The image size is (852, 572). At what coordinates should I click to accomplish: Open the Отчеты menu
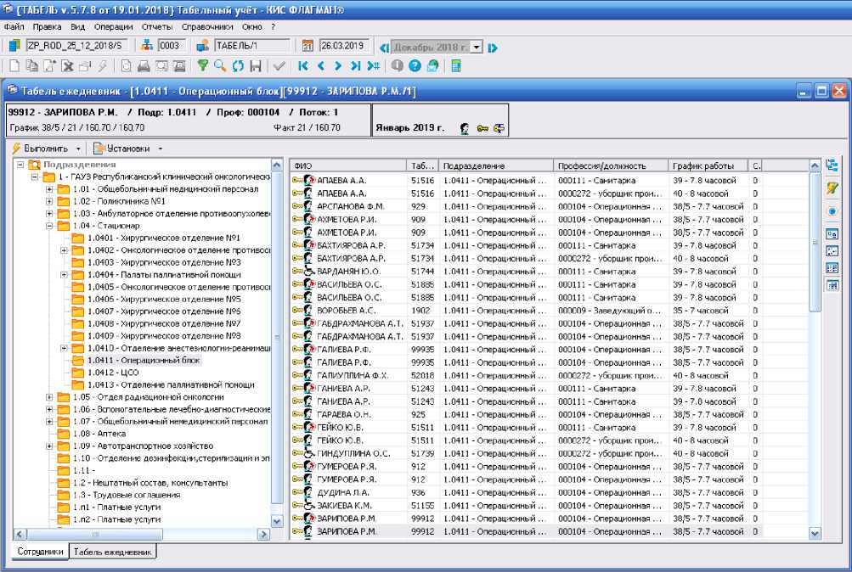[157, 27]
